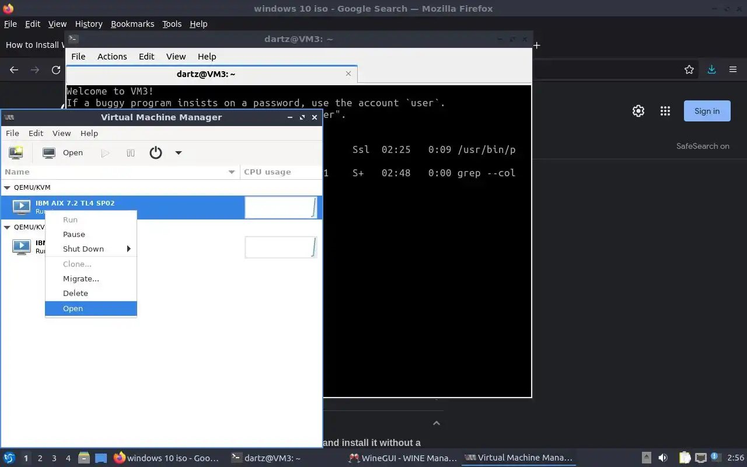Collapse the second QEMU/KVM connection
Screen dimensions: 747x467
coord(8,227)
